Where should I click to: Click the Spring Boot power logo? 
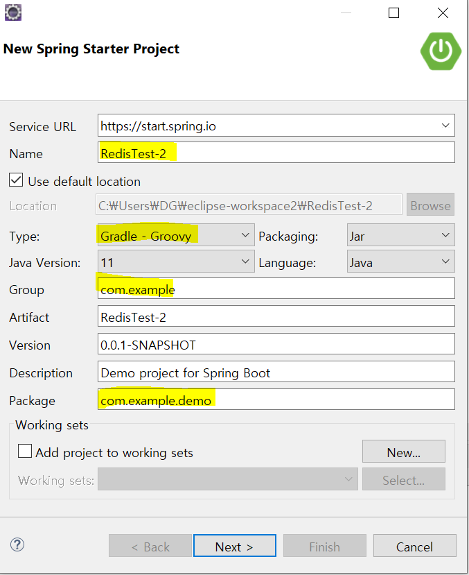click(x=441, y=51)
